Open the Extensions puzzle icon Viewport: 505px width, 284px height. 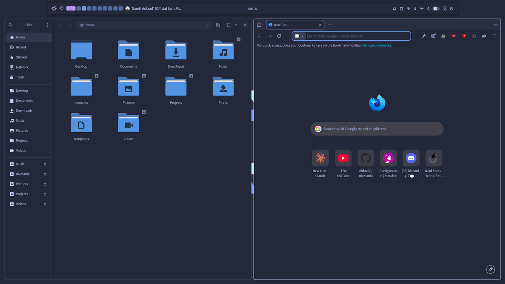(474, 36)
